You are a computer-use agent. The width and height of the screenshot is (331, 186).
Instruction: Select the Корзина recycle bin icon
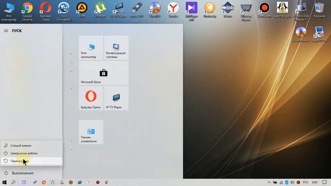pyautogui.click(x=319, y=10)
